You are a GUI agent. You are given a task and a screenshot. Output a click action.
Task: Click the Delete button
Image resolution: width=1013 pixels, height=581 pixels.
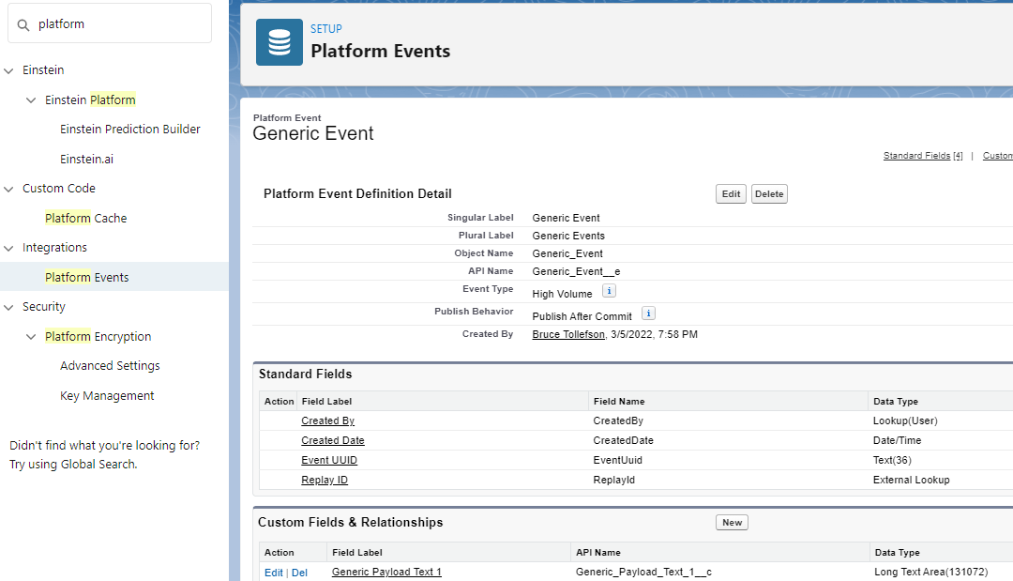[x=769, y=193]
